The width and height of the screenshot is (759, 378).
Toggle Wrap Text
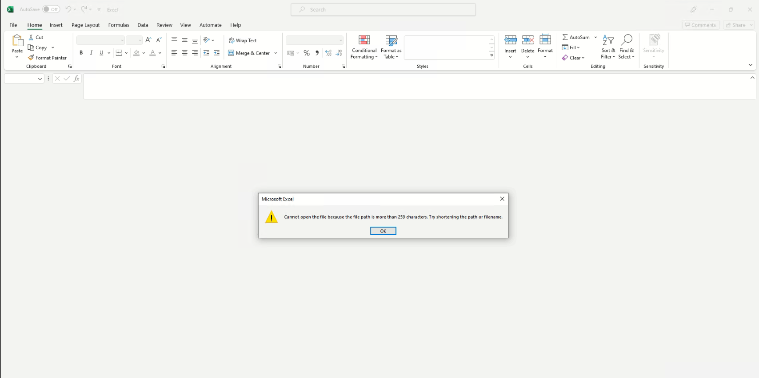pos(243,40)
